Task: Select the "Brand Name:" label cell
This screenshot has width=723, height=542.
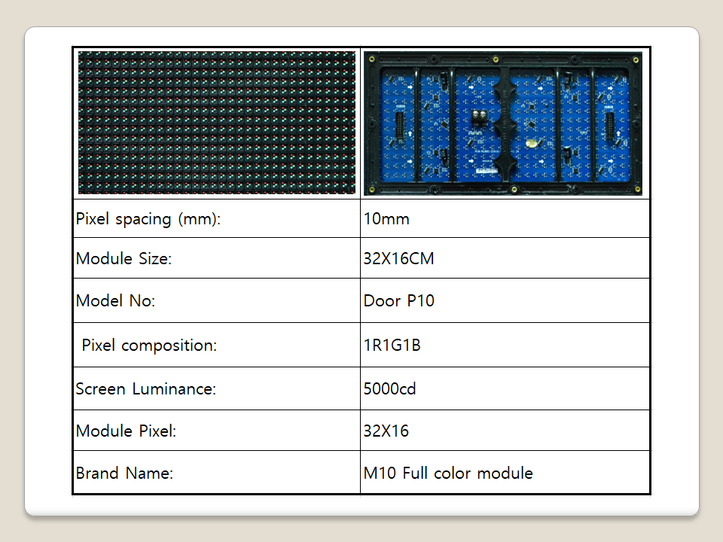Action: [124, 473]
